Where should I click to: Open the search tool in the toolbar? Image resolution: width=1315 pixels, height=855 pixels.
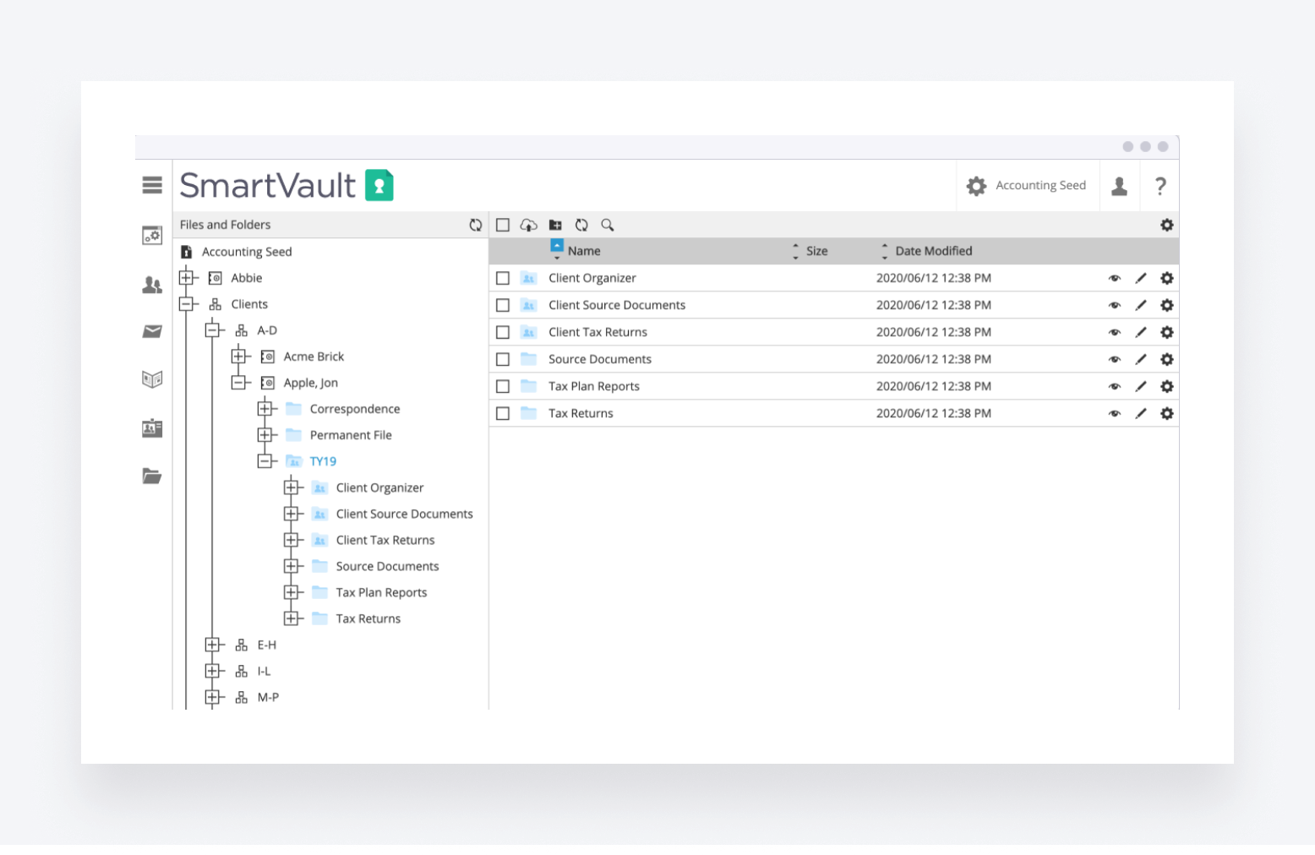point(608,225)
